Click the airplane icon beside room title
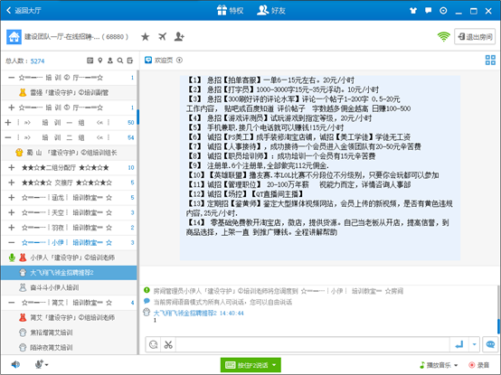Screen dimensions: 501x375 [x=162, y=37]
